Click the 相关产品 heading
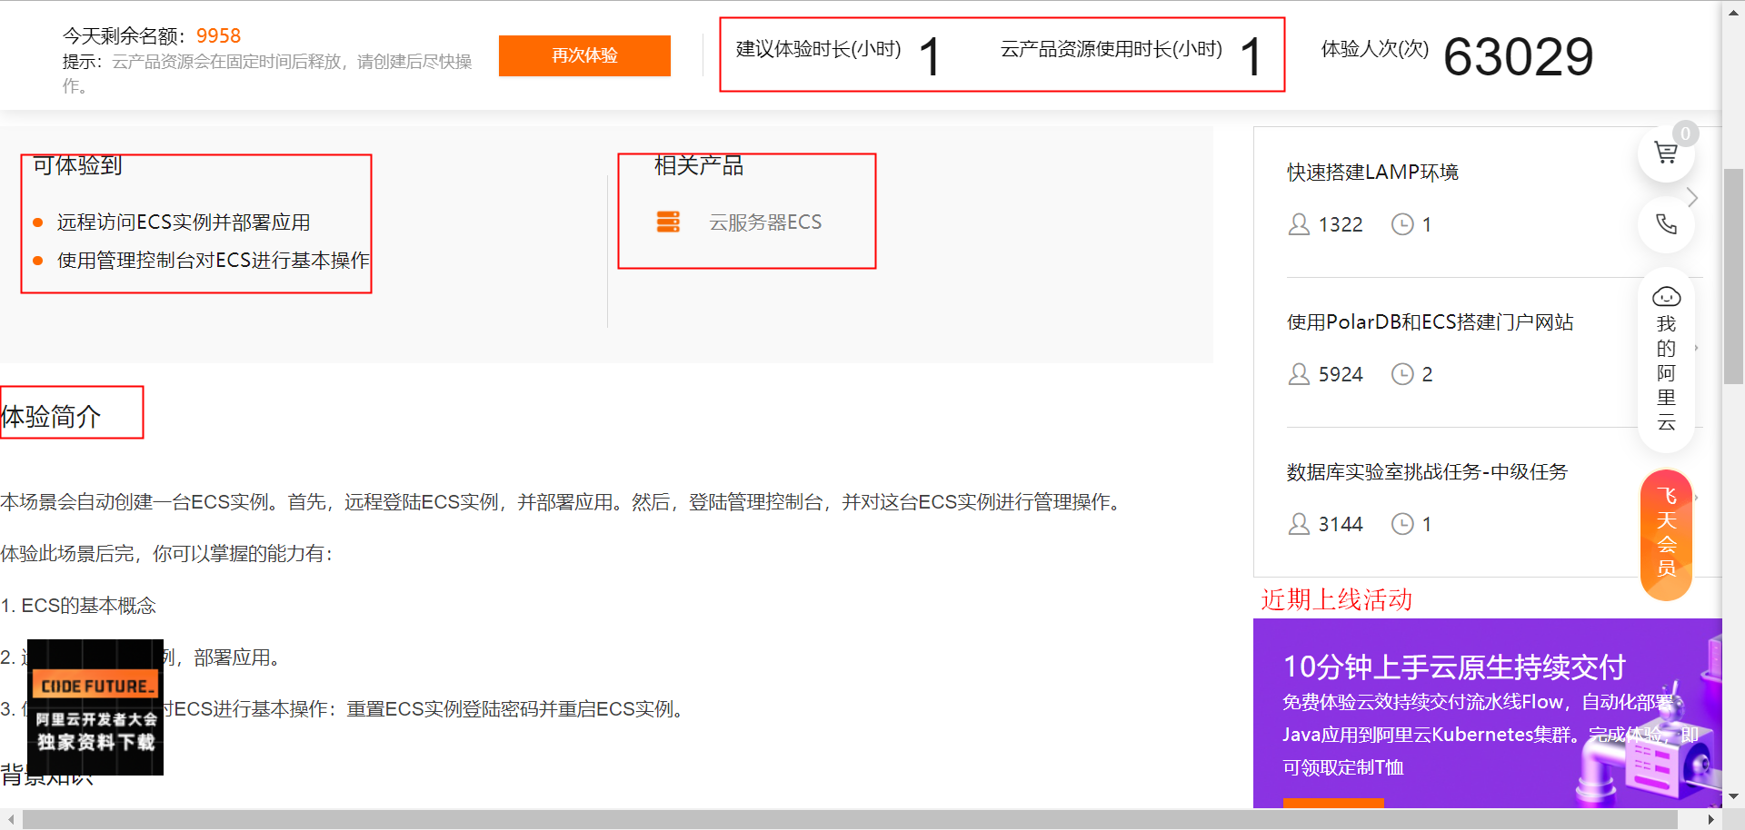Viewport: 1745px width, 830px height. point(699,165)
